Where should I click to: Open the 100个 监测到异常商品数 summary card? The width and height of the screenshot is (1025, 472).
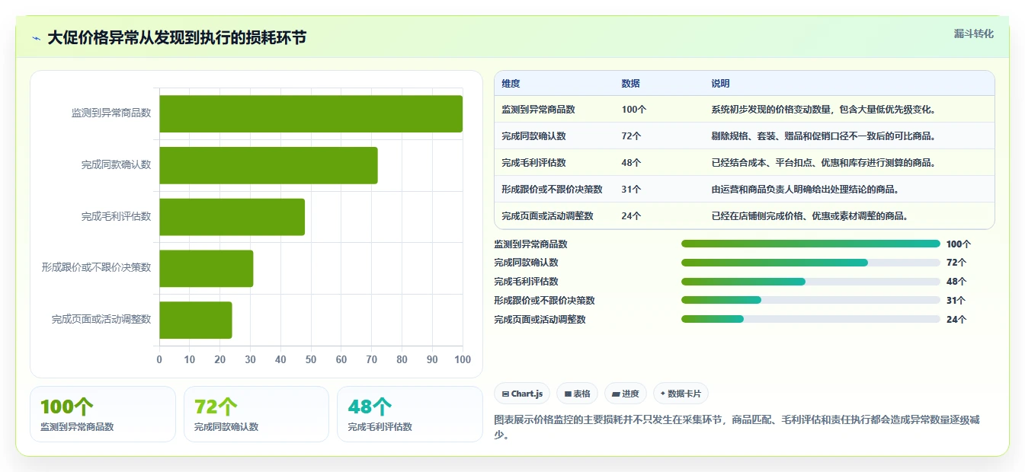[x=103, y=414]
